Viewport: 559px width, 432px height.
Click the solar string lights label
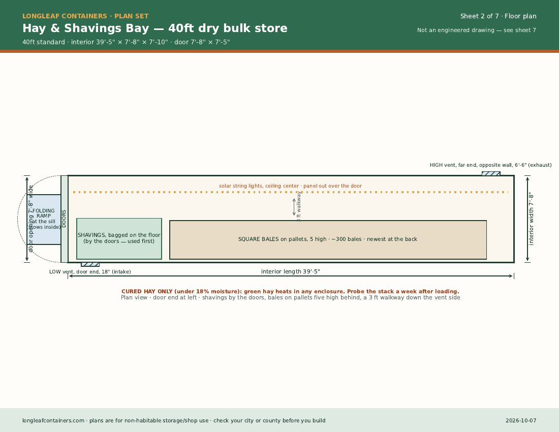290,186
